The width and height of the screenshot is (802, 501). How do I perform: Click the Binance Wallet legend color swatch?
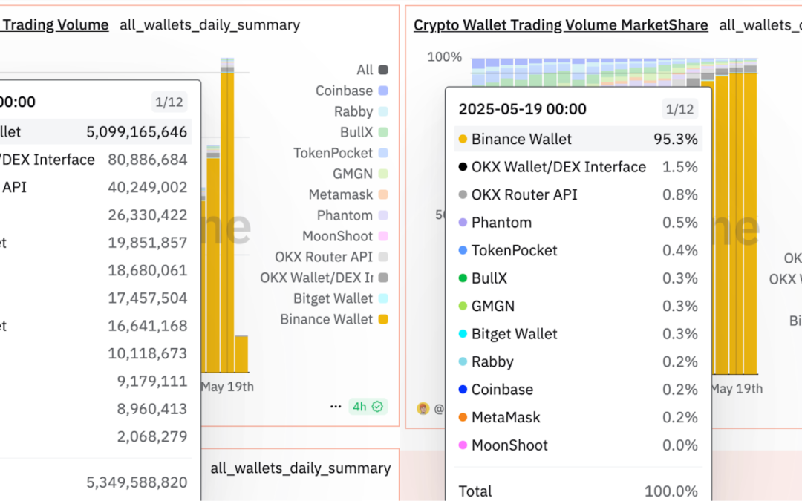click(x=382, y=319)
